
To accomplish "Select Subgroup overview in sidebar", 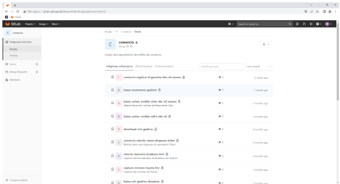I will (x=20, y=42).
